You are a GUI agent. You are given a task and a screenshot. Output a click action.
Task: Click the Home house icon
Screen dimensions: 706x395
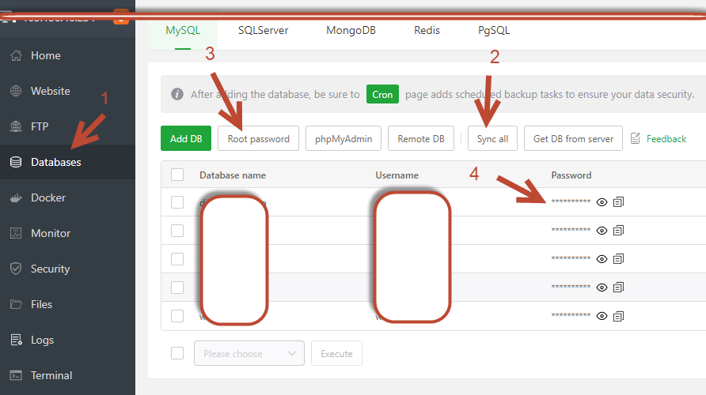[16, 55]
